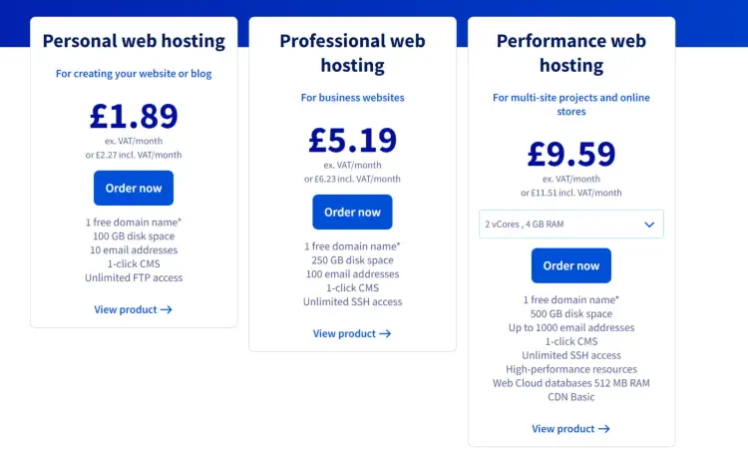Click Order now for Performance web hosting
The width and height of the screenshot is (748, 455).
571,265
